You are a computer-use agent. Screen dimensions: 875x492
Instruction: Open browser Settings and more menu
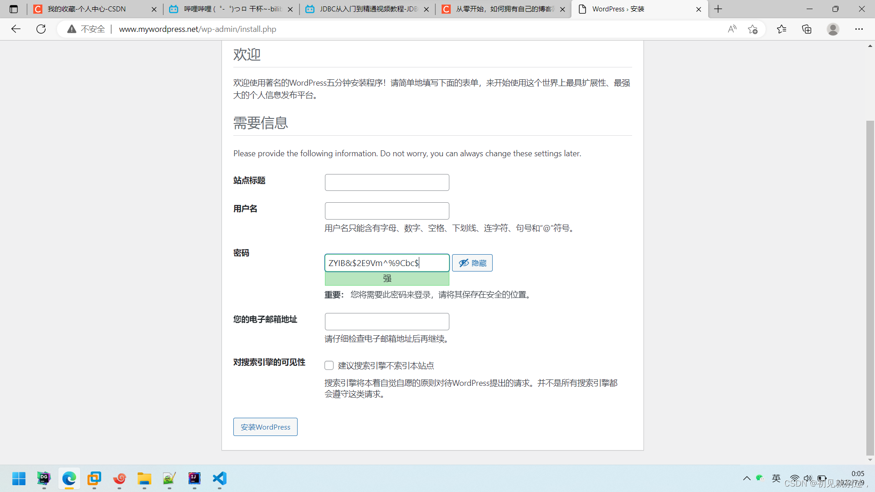coord(859,29)
